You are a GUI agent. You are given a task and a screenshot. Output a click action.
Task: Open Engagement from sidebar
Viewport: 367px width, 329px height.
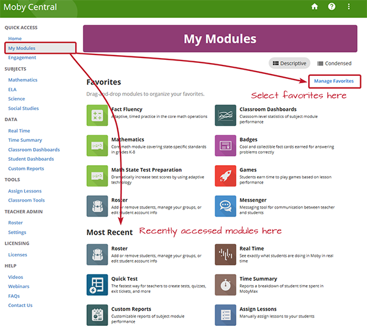click(22, 57)
